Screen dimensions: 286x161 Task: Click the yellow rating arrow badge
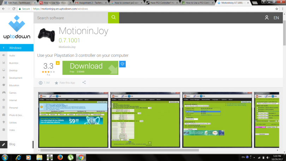pos(58,63)
